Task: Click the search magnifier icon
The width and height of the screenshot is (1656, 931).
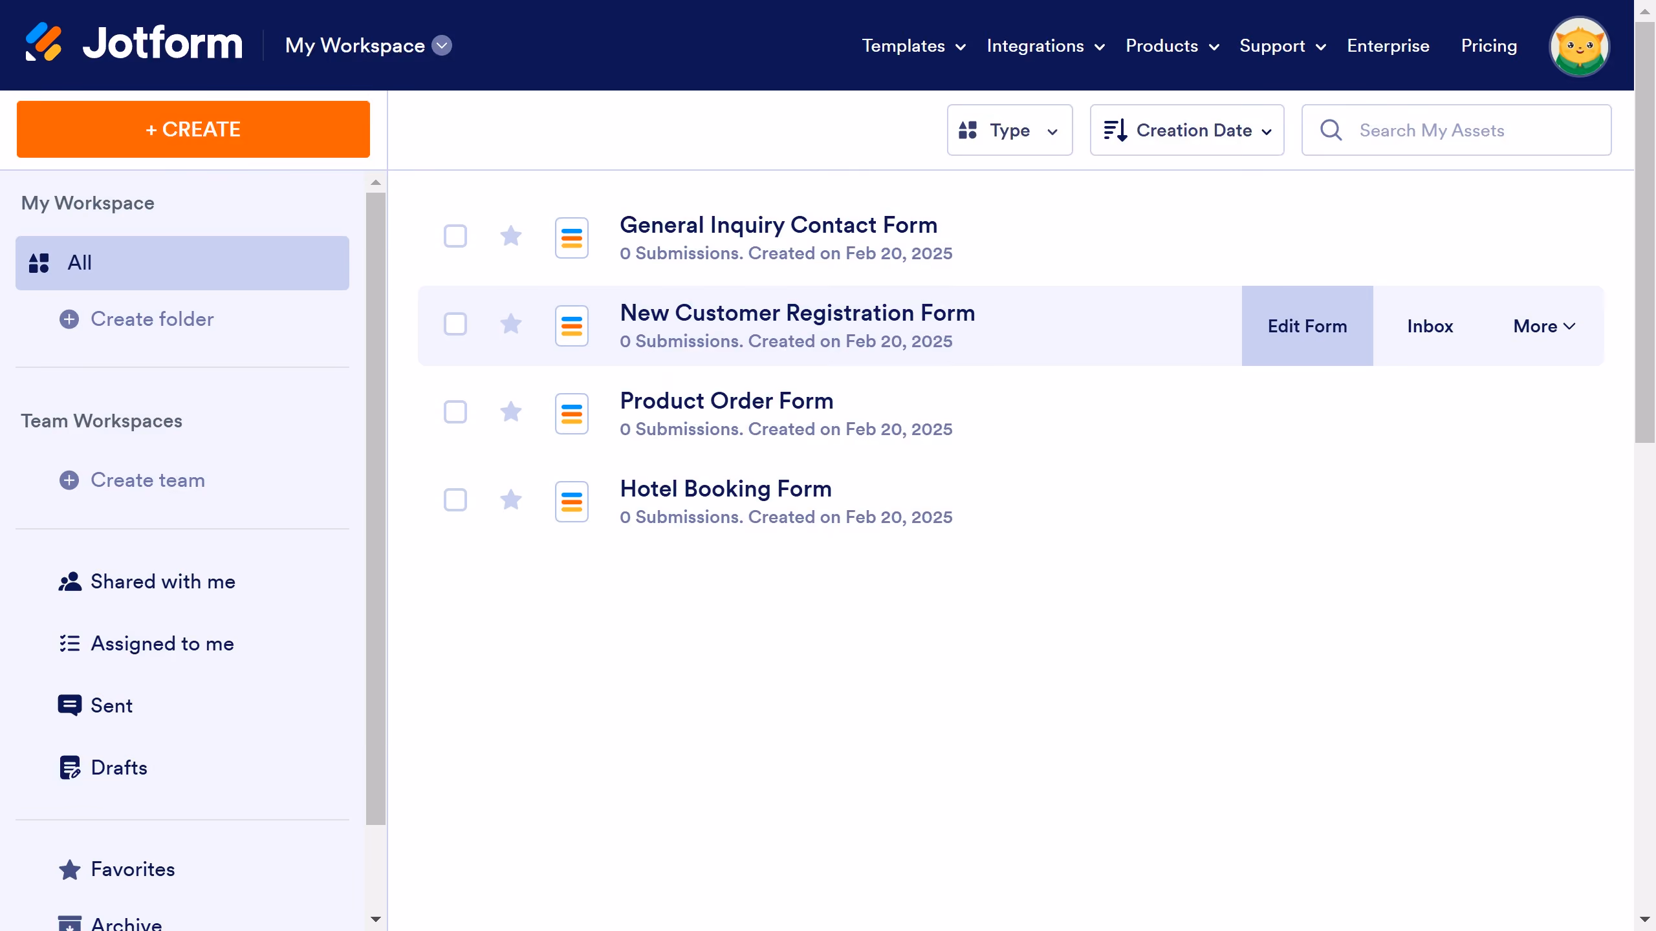Action: [1331, 130]
